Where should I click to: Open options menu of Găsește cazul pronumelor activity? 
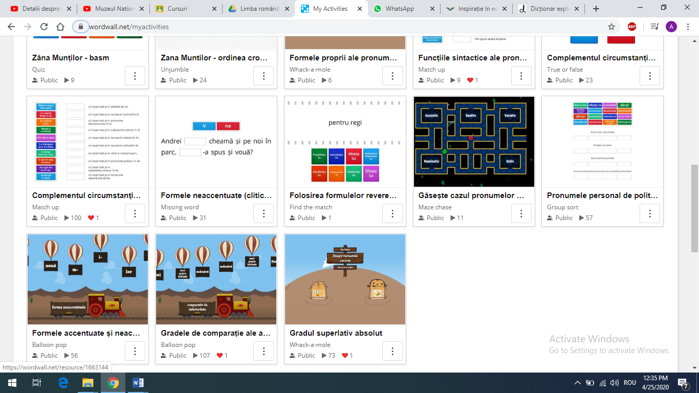coord(521,213)
